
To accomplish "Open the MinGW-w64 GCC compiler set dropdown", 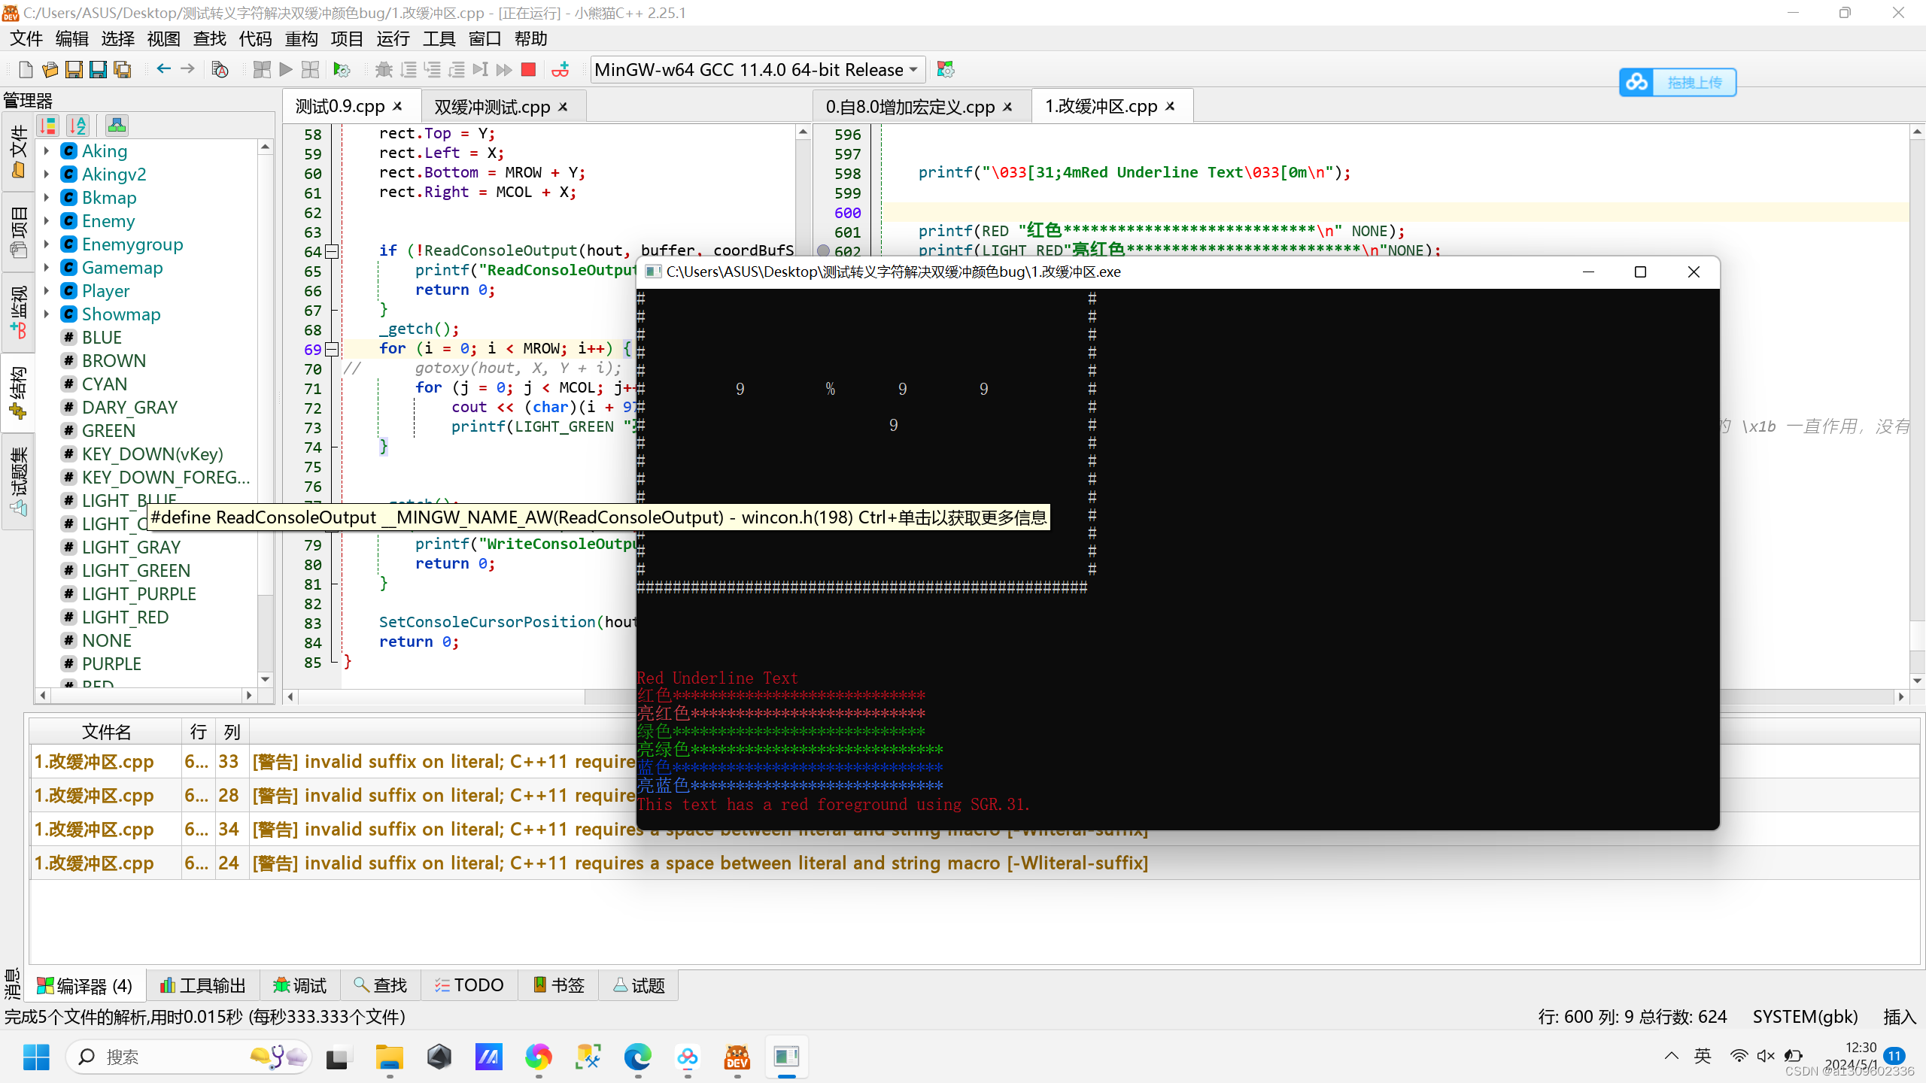I will [x=756, y=70].
